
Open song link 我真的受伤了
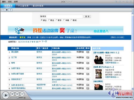point(17,79)
